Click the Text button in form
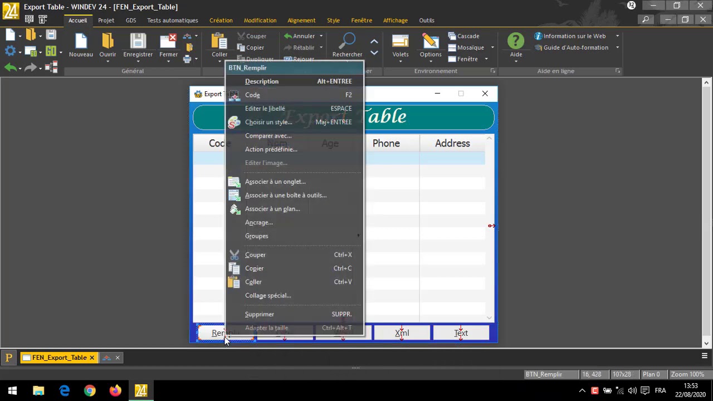 [x=461, y=333]
